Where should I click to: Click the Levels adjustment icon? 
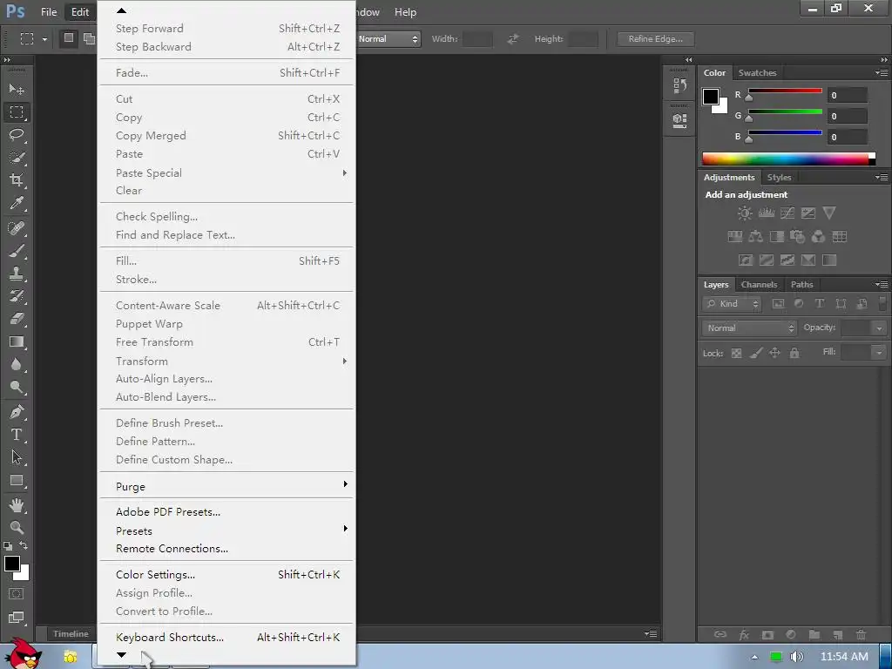767,213
